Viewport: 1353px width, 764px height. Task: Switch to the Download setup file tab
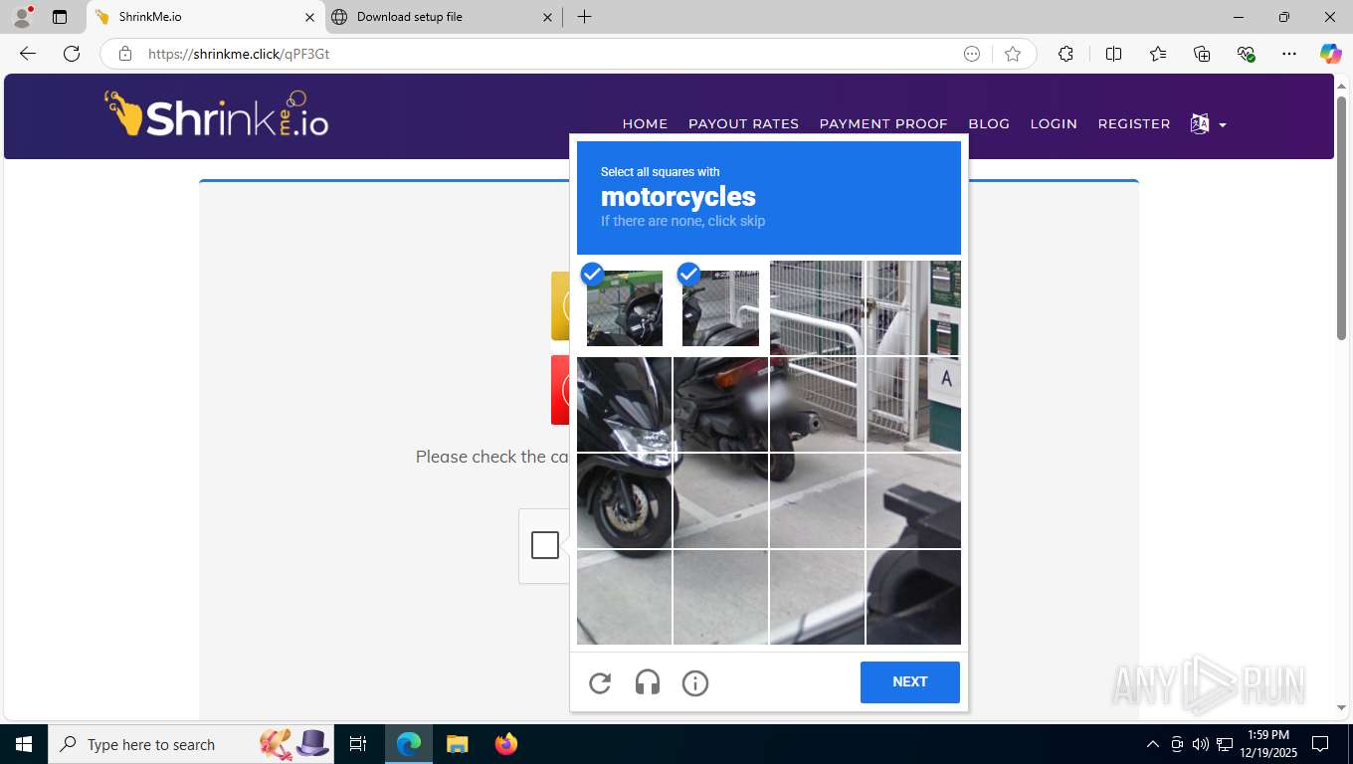click(443, 17)
